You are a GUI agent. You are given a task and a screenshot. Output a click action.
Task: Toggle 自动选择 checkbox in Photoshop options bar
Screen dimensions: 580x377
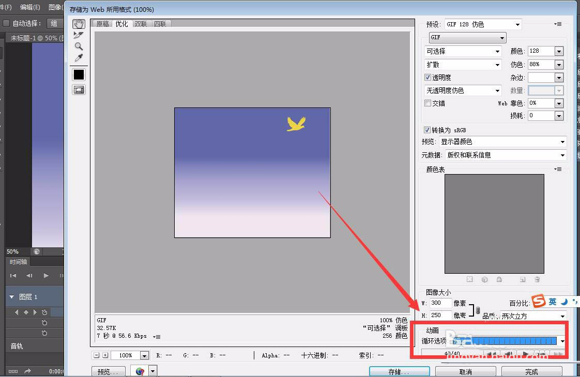[x=6, y=23]
